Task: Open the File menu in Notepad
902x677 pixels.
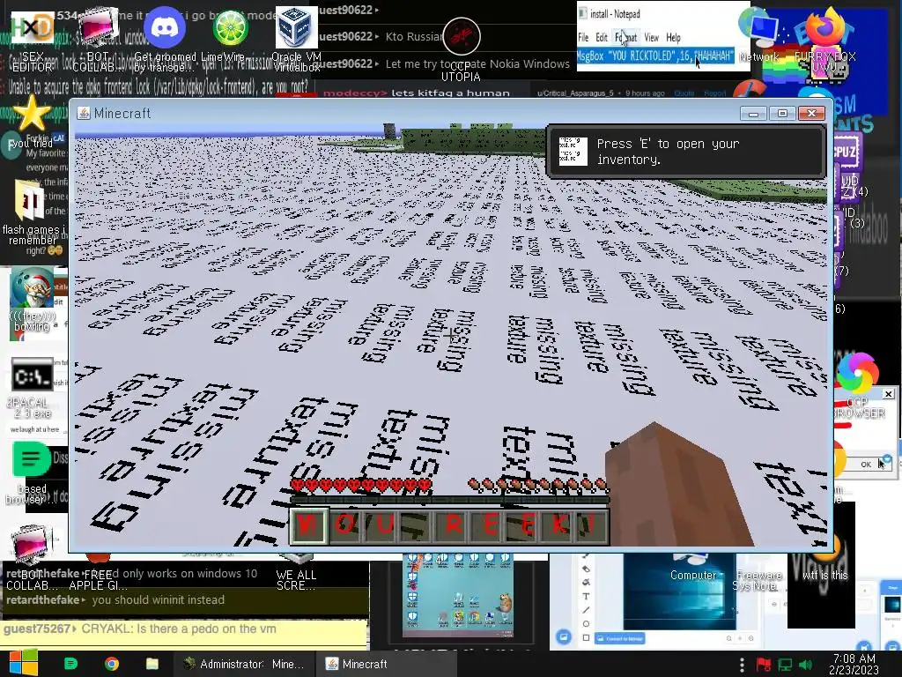Action: (x=583, y=37)
